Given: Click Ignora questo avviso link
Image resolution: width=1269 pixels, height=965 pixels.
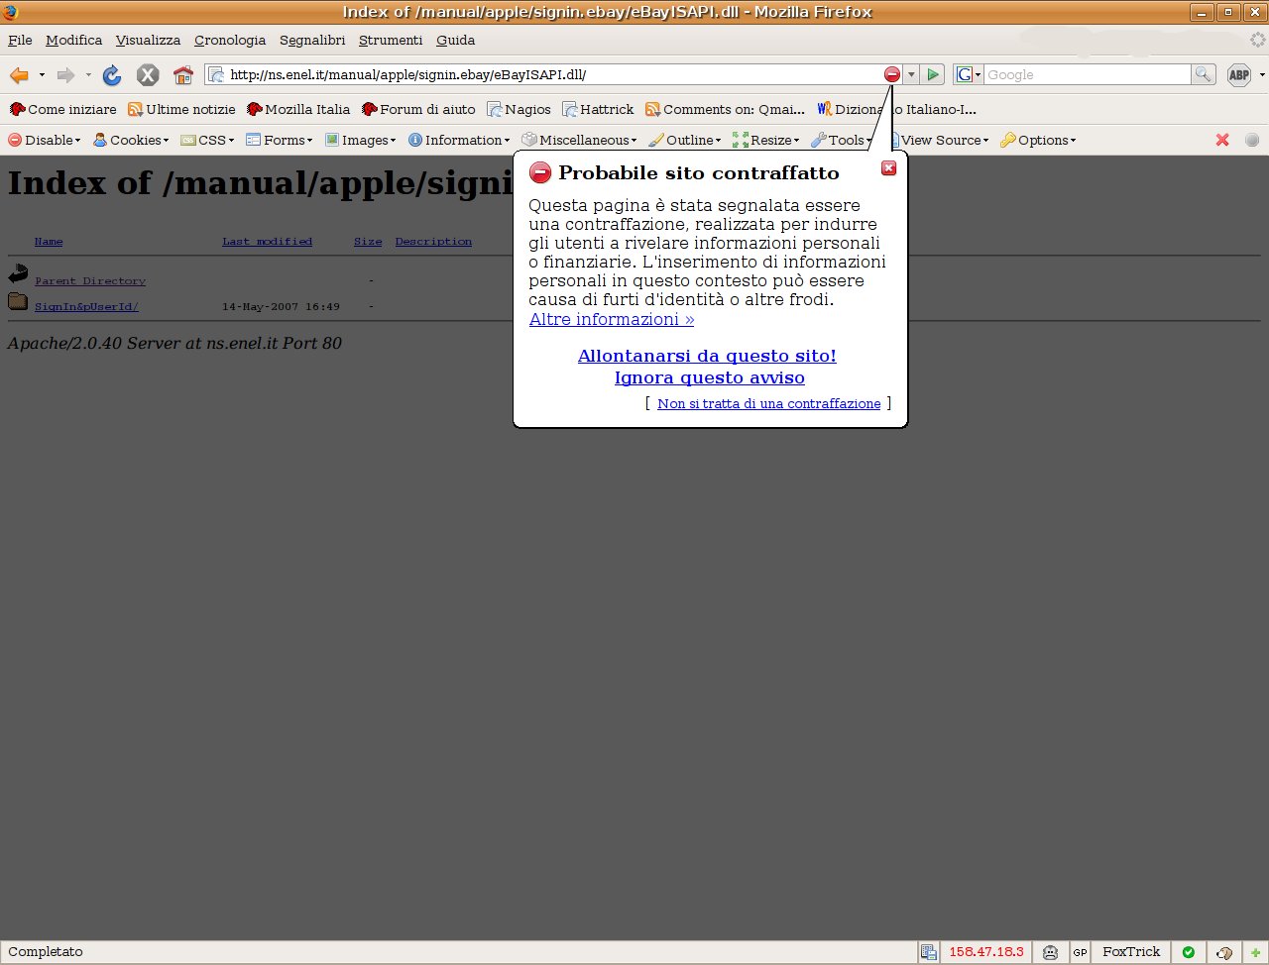Looking at the screenshot, I should [710, 377].
